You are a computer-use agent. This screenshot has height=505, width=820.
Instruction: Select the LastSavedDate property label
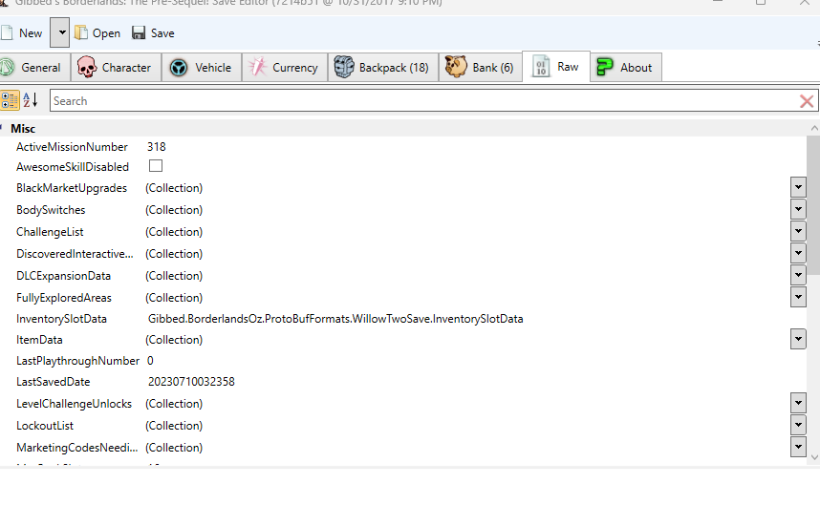point(53,382)
